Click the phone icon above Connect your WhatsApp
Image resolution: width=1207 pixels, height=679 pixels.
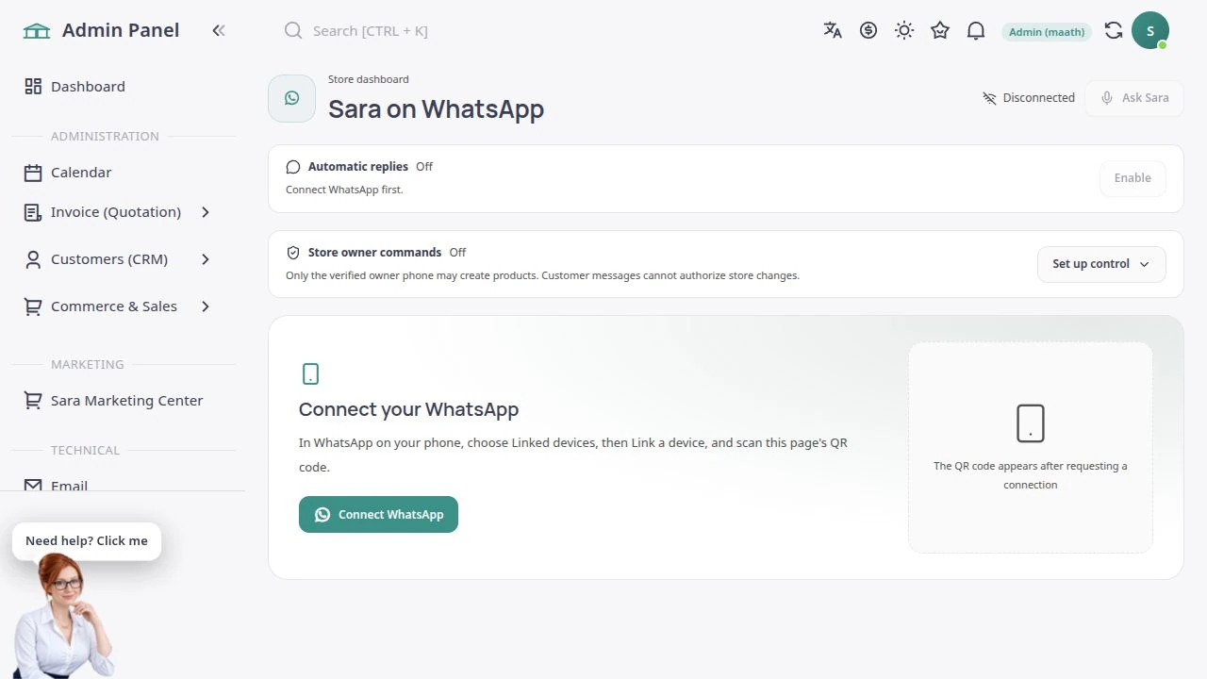coord(310,374)
